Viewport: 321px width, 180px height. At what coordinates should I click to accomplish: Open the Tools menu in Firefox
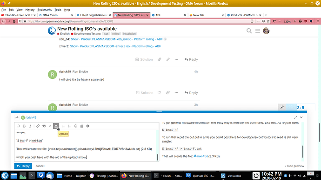click(58, 10)
